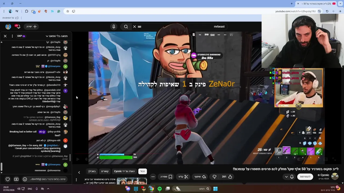Image resolution: width=344 pixels, height=193 pixels.
Task: Open the Chrome extensions puzzle icon
Action: [x=27, y=11]
